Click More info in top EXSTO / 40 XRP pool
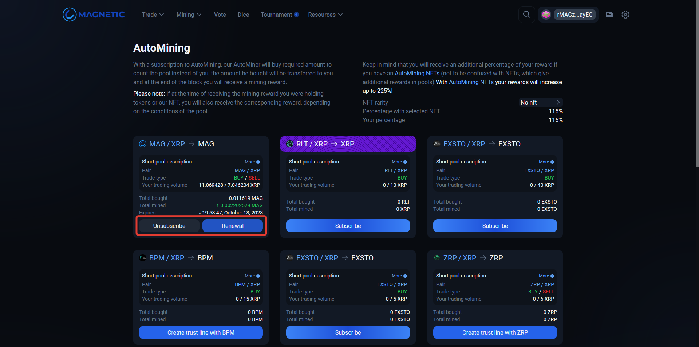This screenshot has width=699, height=347. click(546, 162)
